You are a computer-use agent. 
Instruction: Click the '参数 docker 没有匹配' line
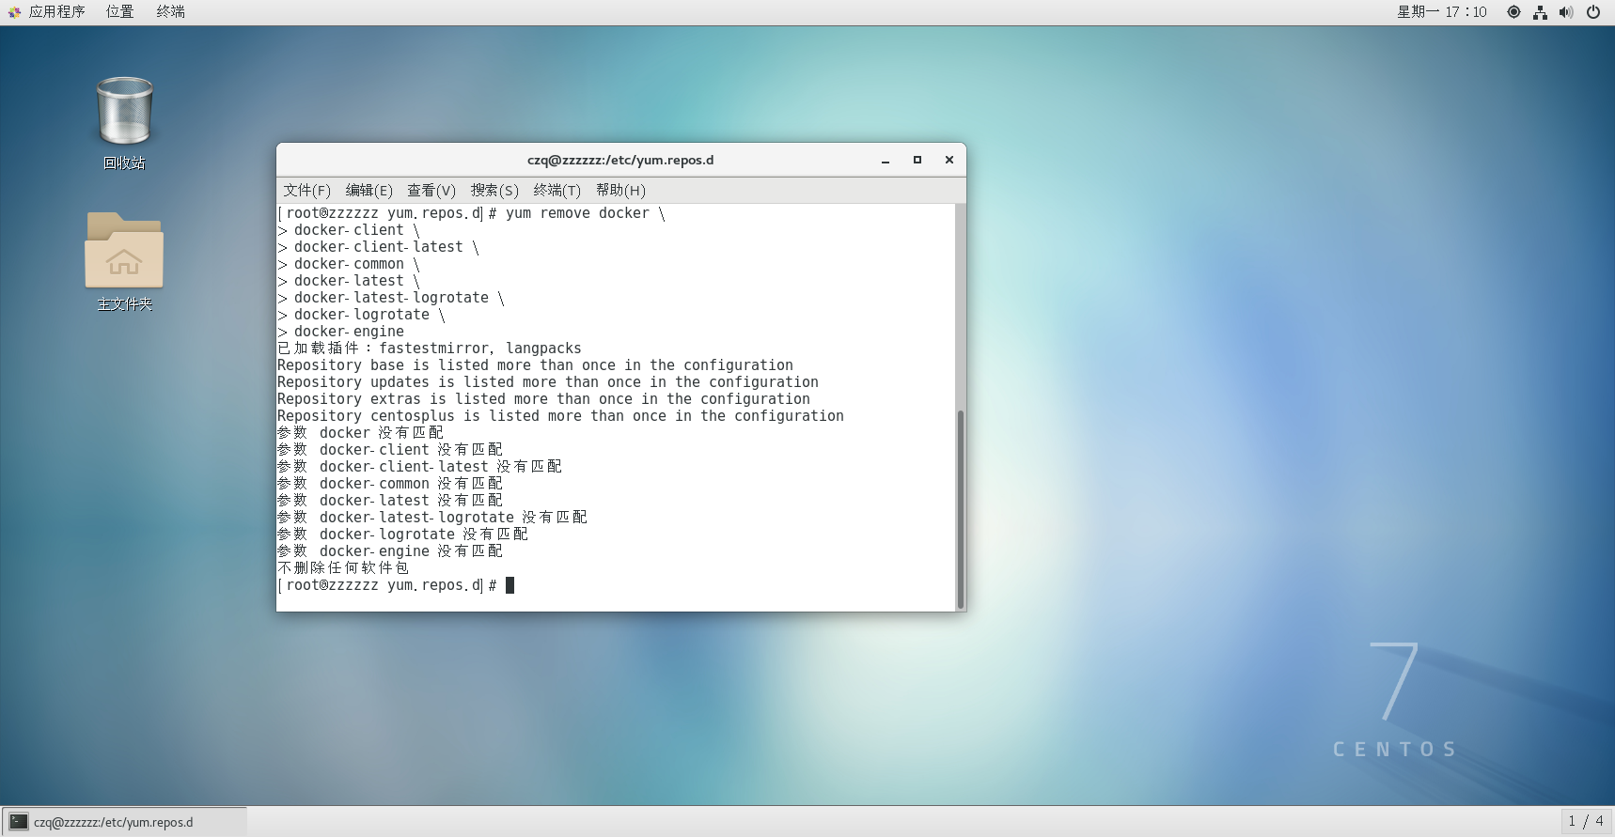pyautogui.click(x=361, y=433)
